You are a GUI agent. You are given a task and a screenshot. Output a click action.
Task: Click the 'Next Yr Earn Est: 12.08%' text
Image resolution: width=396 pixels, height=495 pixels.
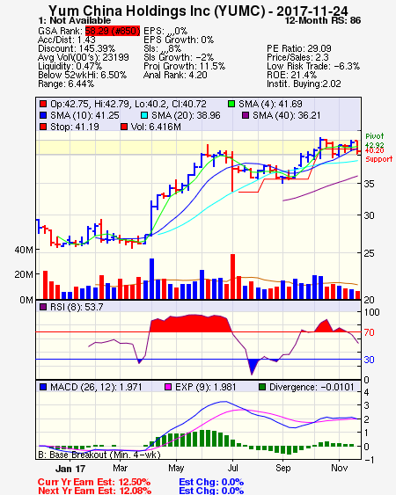click(x=94, y=491)
